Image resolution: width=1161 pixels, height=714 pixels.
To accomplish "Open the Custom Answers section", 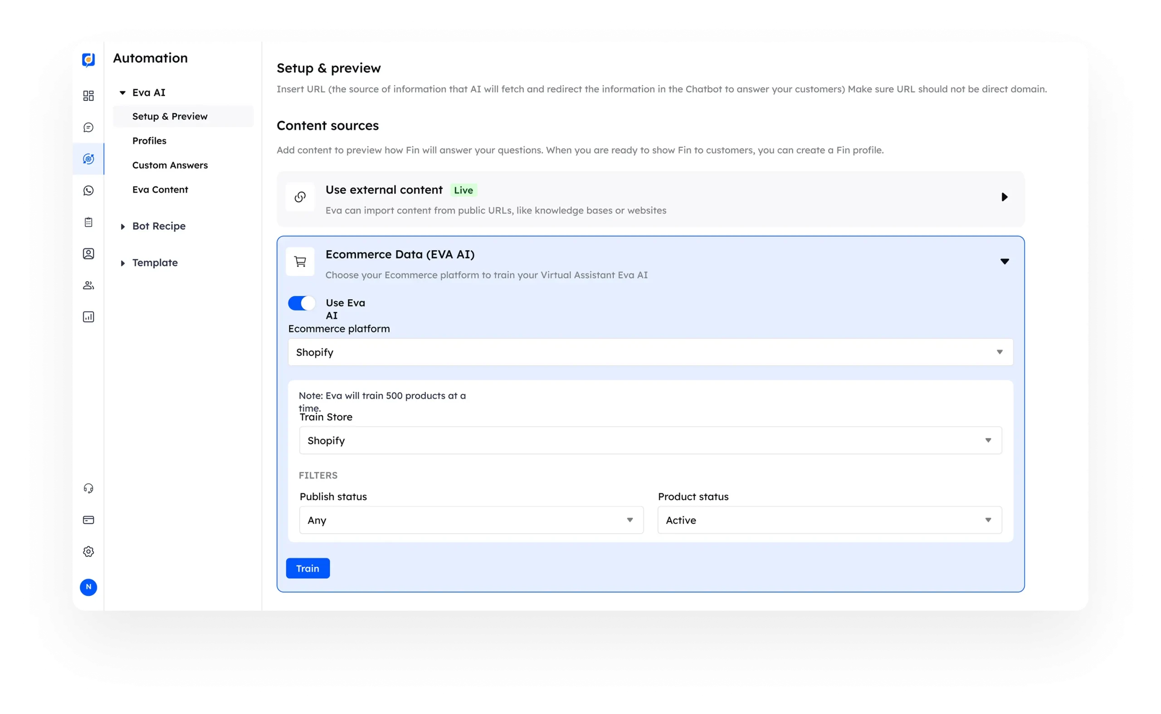I will tap(170, 165).
